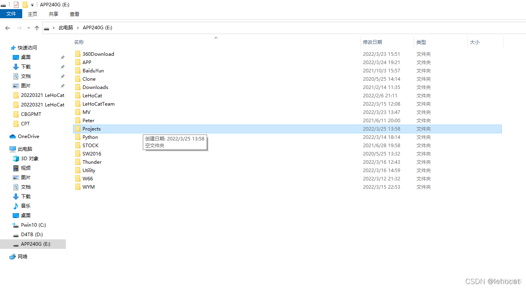Select the STOCK folder icon
This screenshot has width=526, height=288.
point(78,145)
